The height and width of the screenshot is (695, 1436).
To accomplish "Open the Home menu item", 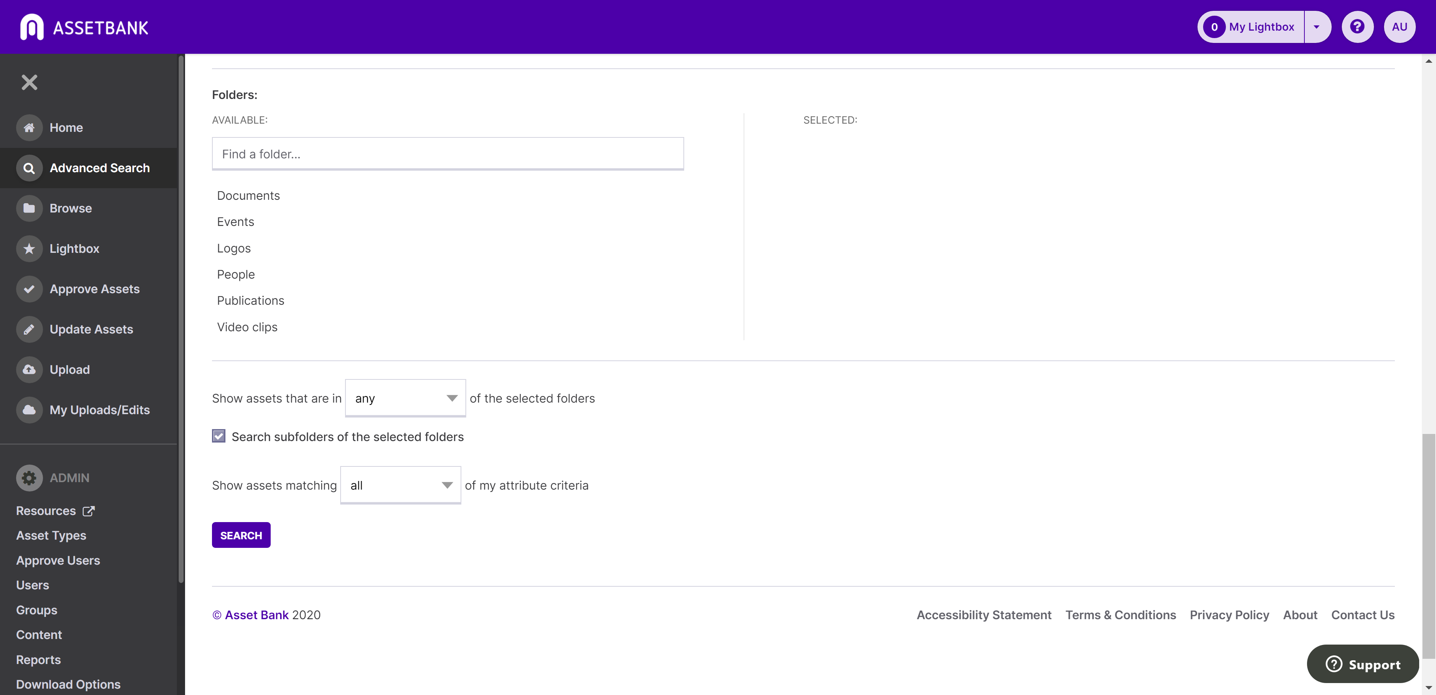I will (x=66, y=127).
